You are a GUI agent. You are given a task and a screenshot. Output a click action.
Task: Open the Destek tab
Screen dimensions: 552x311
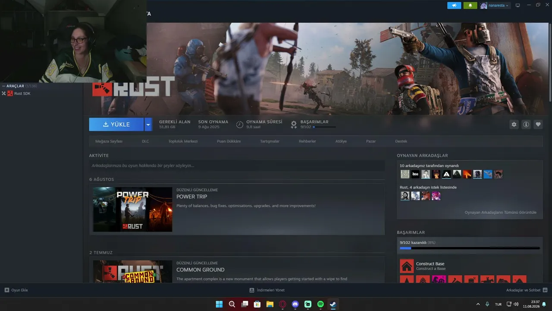[401, 141]
